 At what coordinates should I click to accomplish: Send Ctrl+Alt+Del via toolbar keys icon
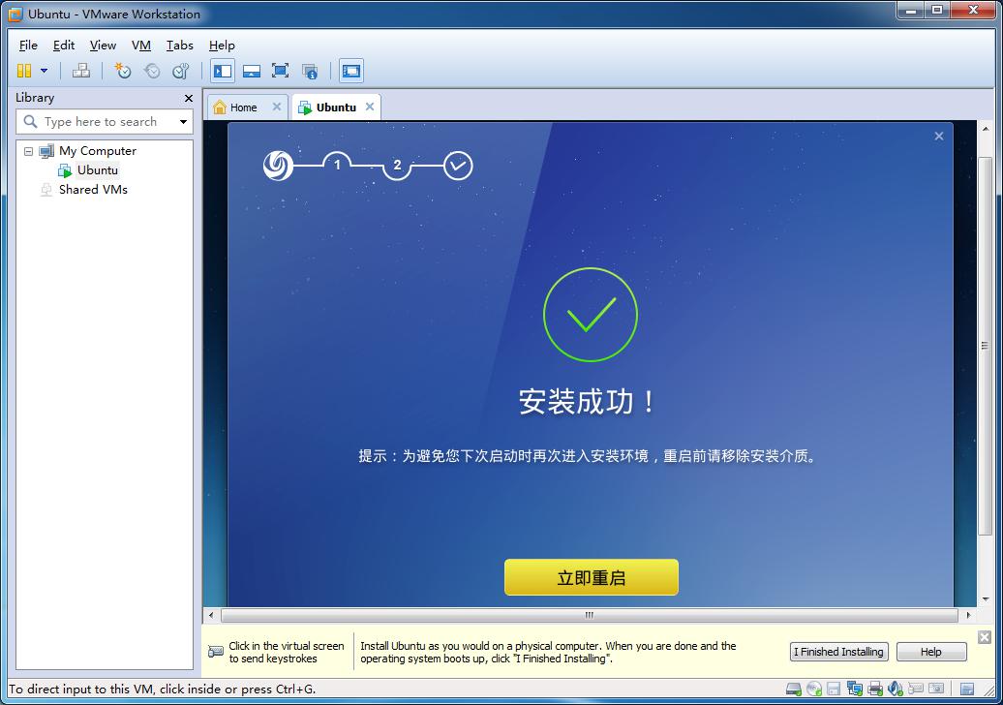tap(81, 71)
